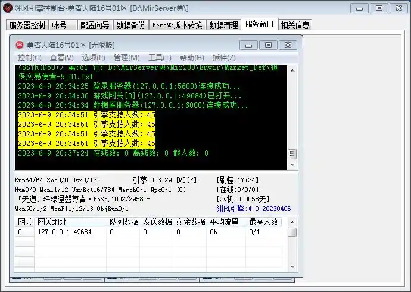
Task: Open the 相关信息 tab
Action: click(x=295, y=25)
